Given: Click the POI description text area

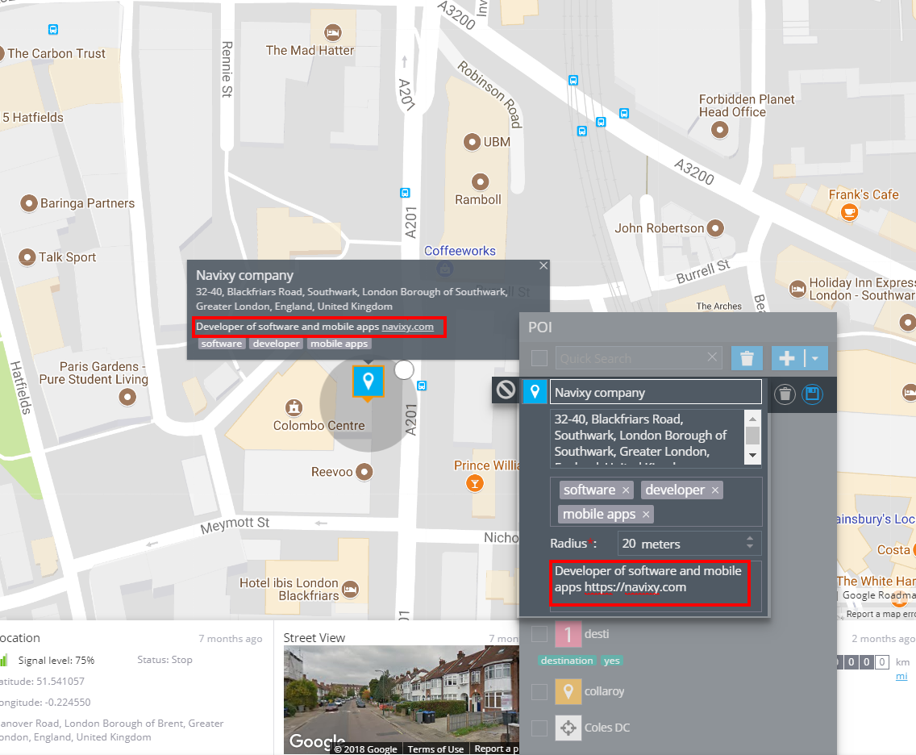Looking at the screenshot, I should click(x=656, y=586).
